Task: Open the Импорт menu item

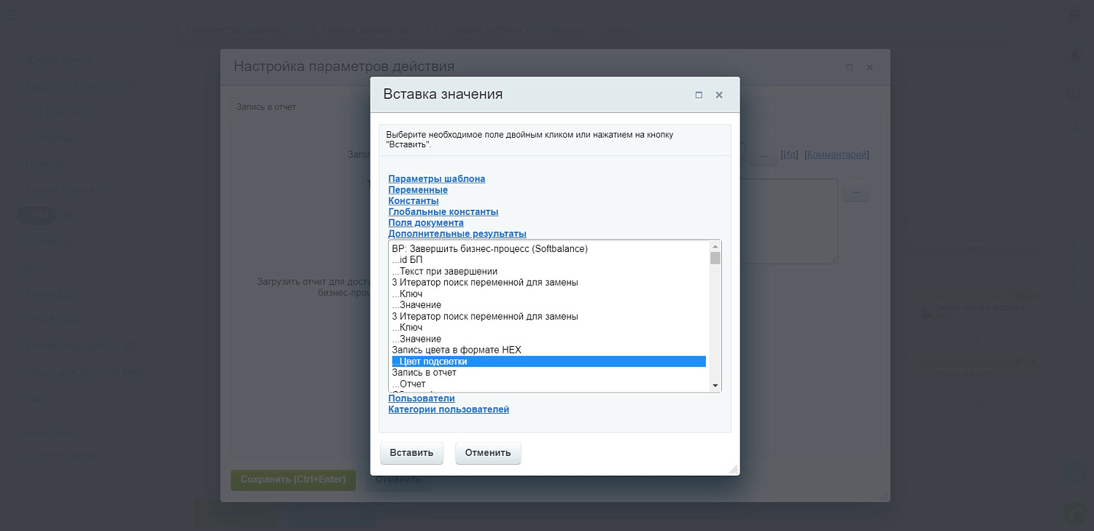Action: (x=622, y=31)
